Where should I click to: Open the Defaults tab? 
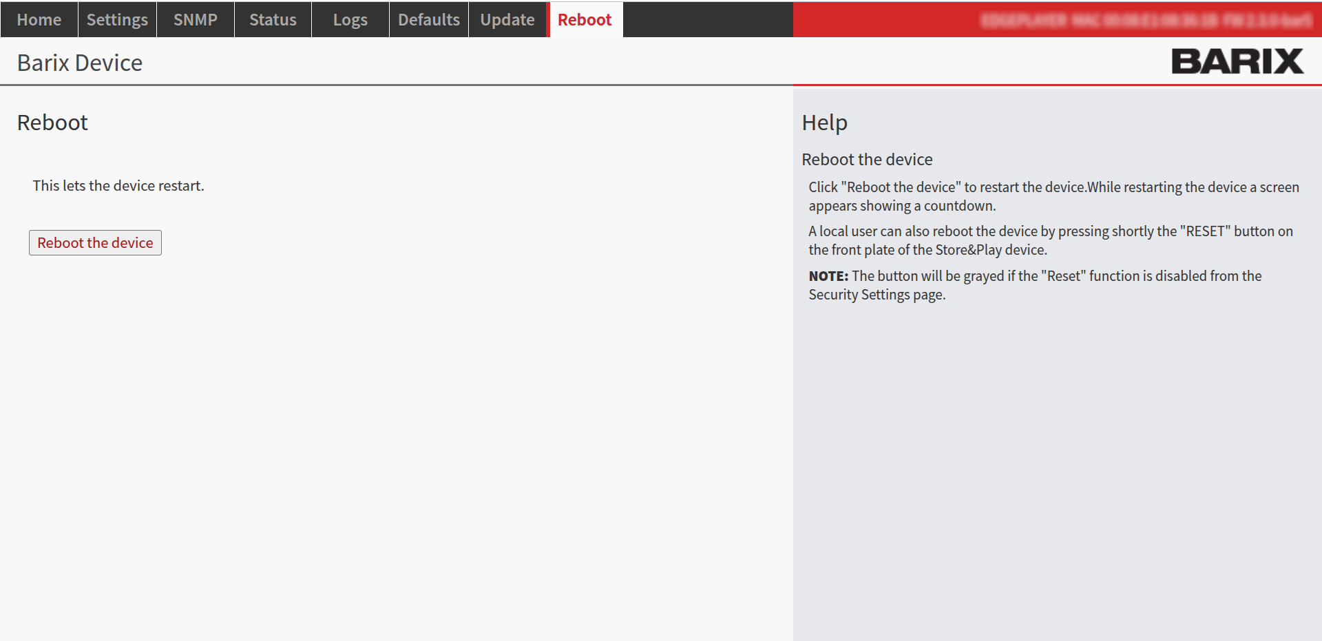click(x=428, y=19)
